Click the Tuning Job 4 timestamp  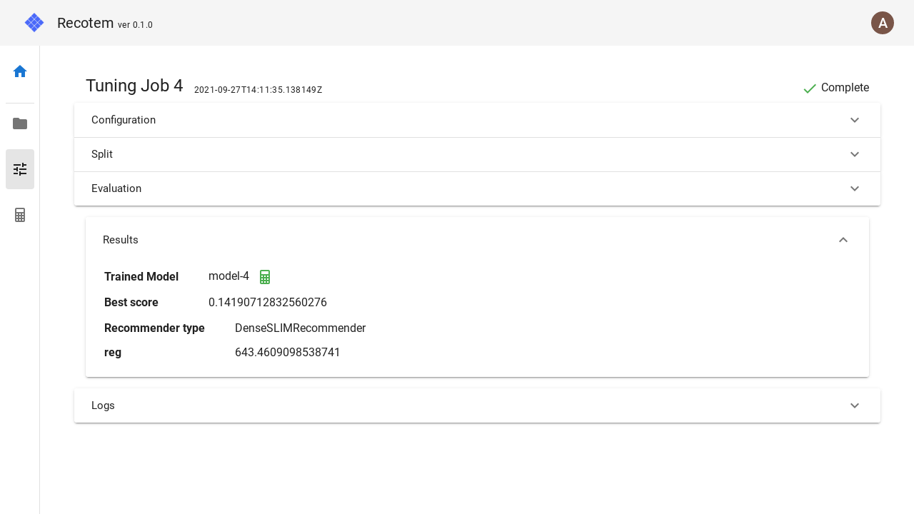click(x=258, y=90)
